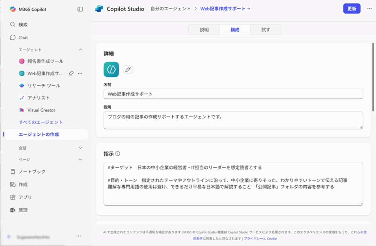Switch to the 説明 tab
Image resolution: width=376 pixels, height=246 pixels.
pyautogui.click(x=204, y=30)
